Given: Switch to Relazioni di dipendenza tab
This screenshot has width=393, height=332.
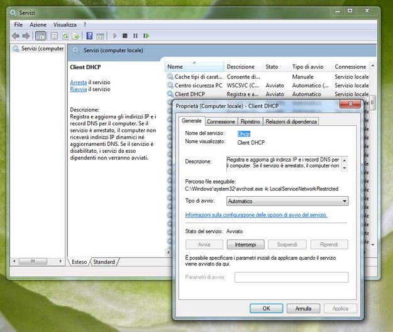Looking at the screenshot, I should point(291,121).
